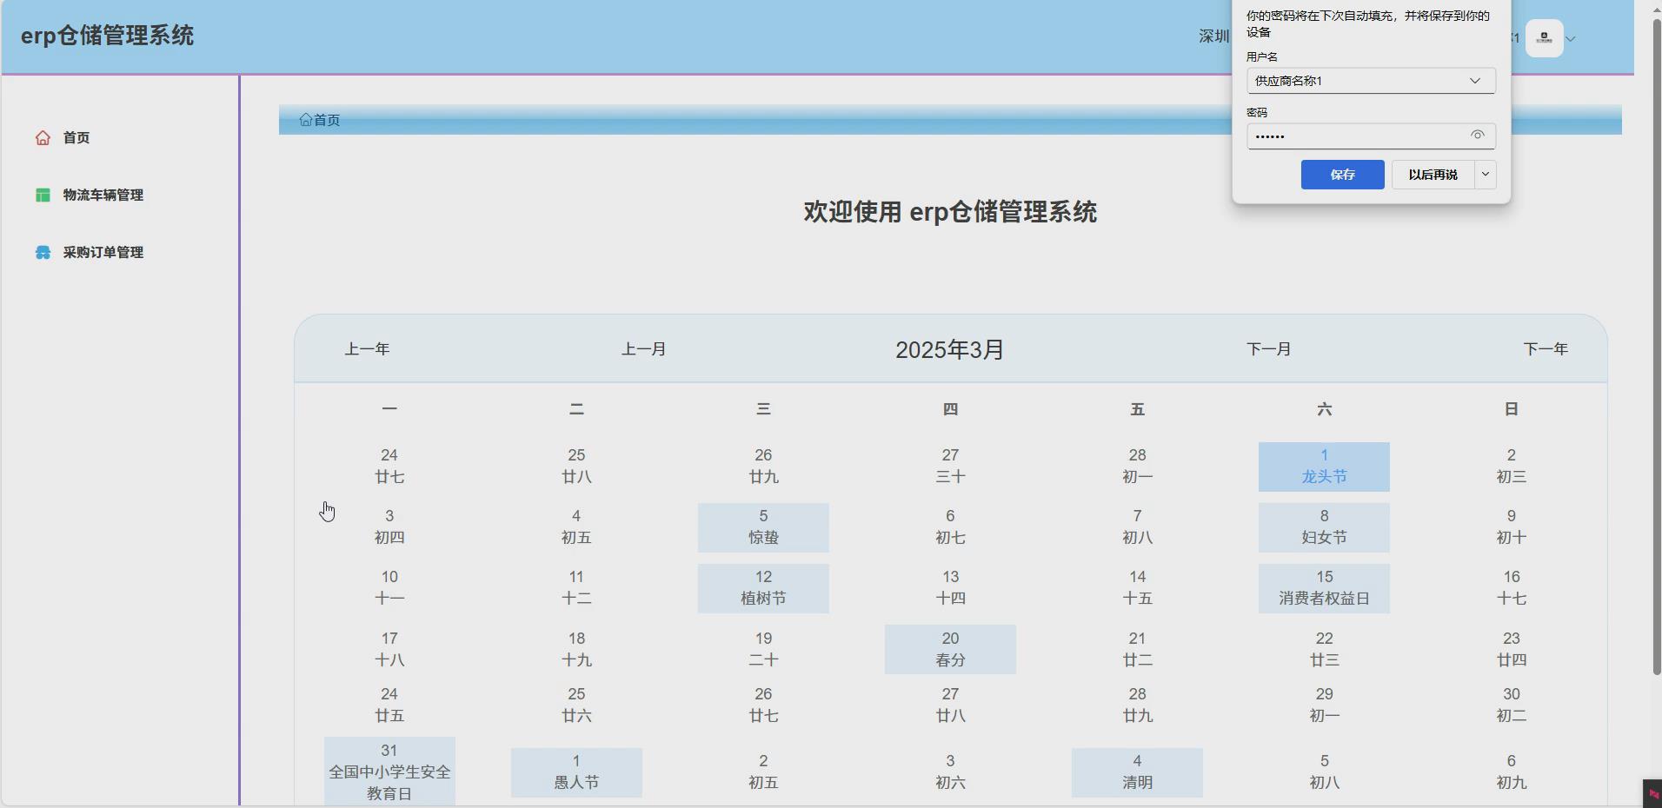
Task: Select day 21 廿二 on the calendar
Action: (1137, 649)
